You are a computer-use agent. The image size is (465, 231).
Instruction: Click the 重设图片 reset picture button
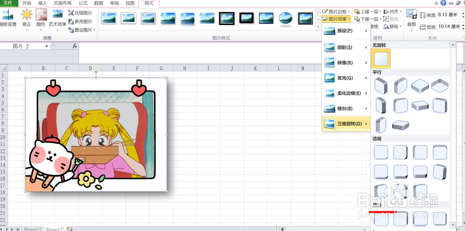80,30
